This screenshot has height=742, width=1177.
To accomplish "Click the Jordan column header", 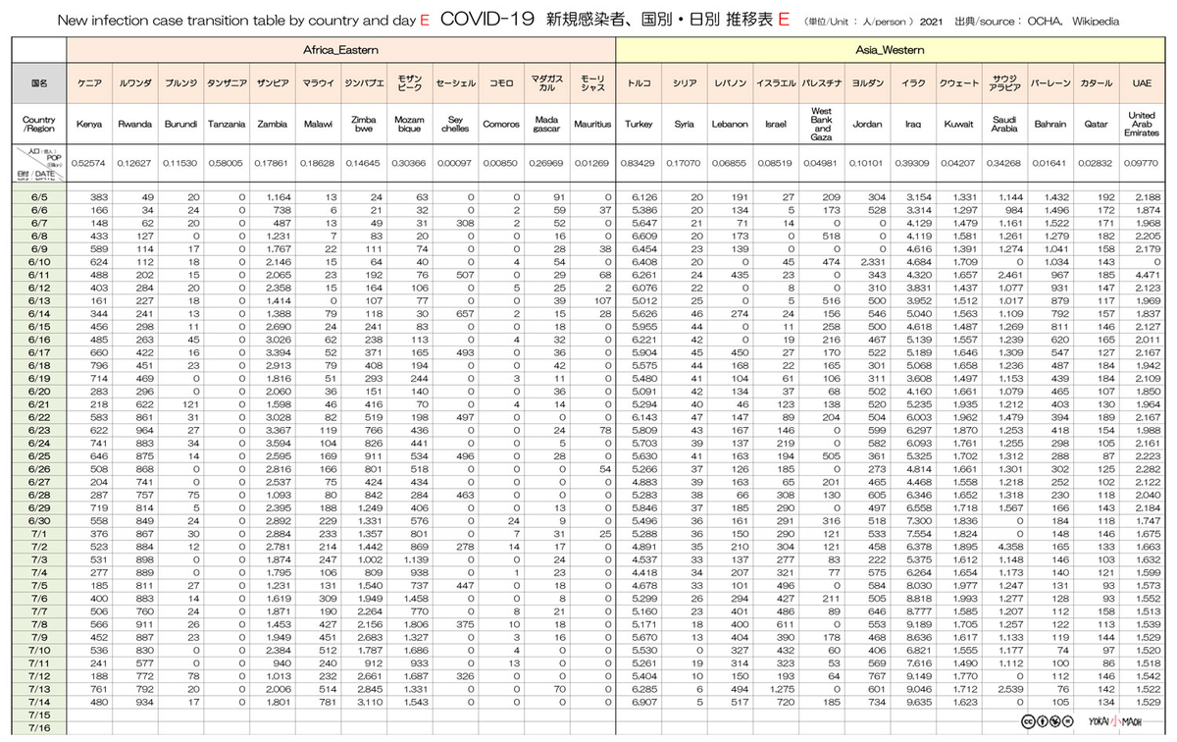I will (x=867, y=125).
